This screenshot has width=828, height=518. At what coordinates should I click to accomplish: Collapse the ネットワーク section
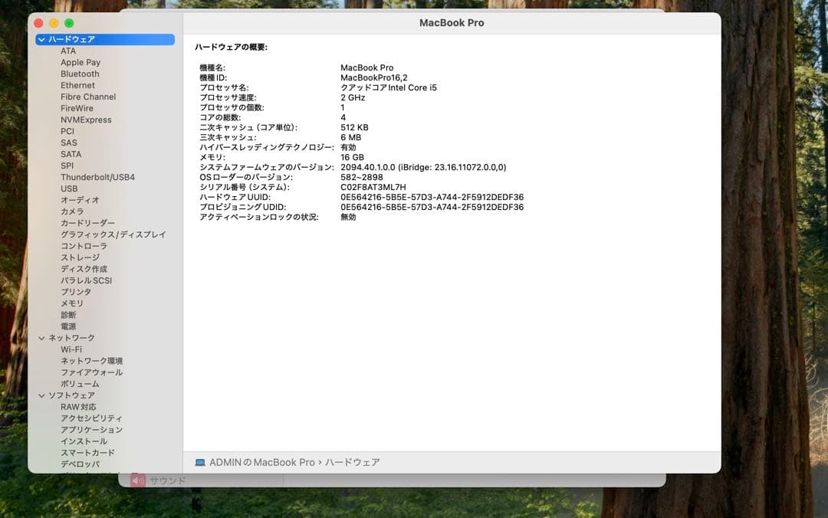(x=40, y=337)
